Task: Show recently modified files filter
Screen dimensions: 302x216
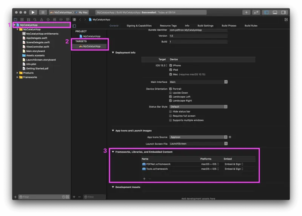Action: pos(63,197)
